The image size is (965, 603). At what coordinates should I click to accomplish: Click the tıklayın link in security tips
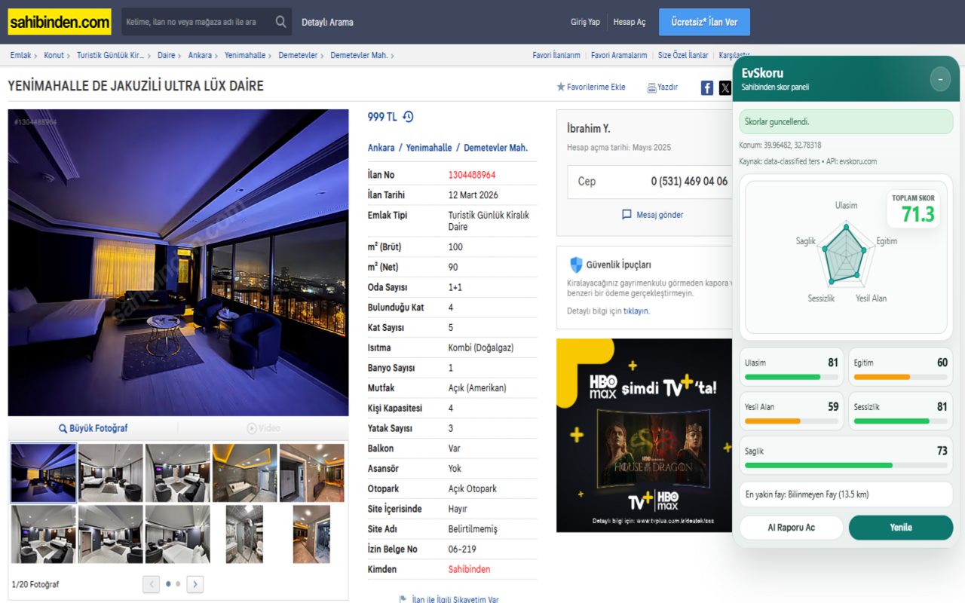[x=636, y=311]
